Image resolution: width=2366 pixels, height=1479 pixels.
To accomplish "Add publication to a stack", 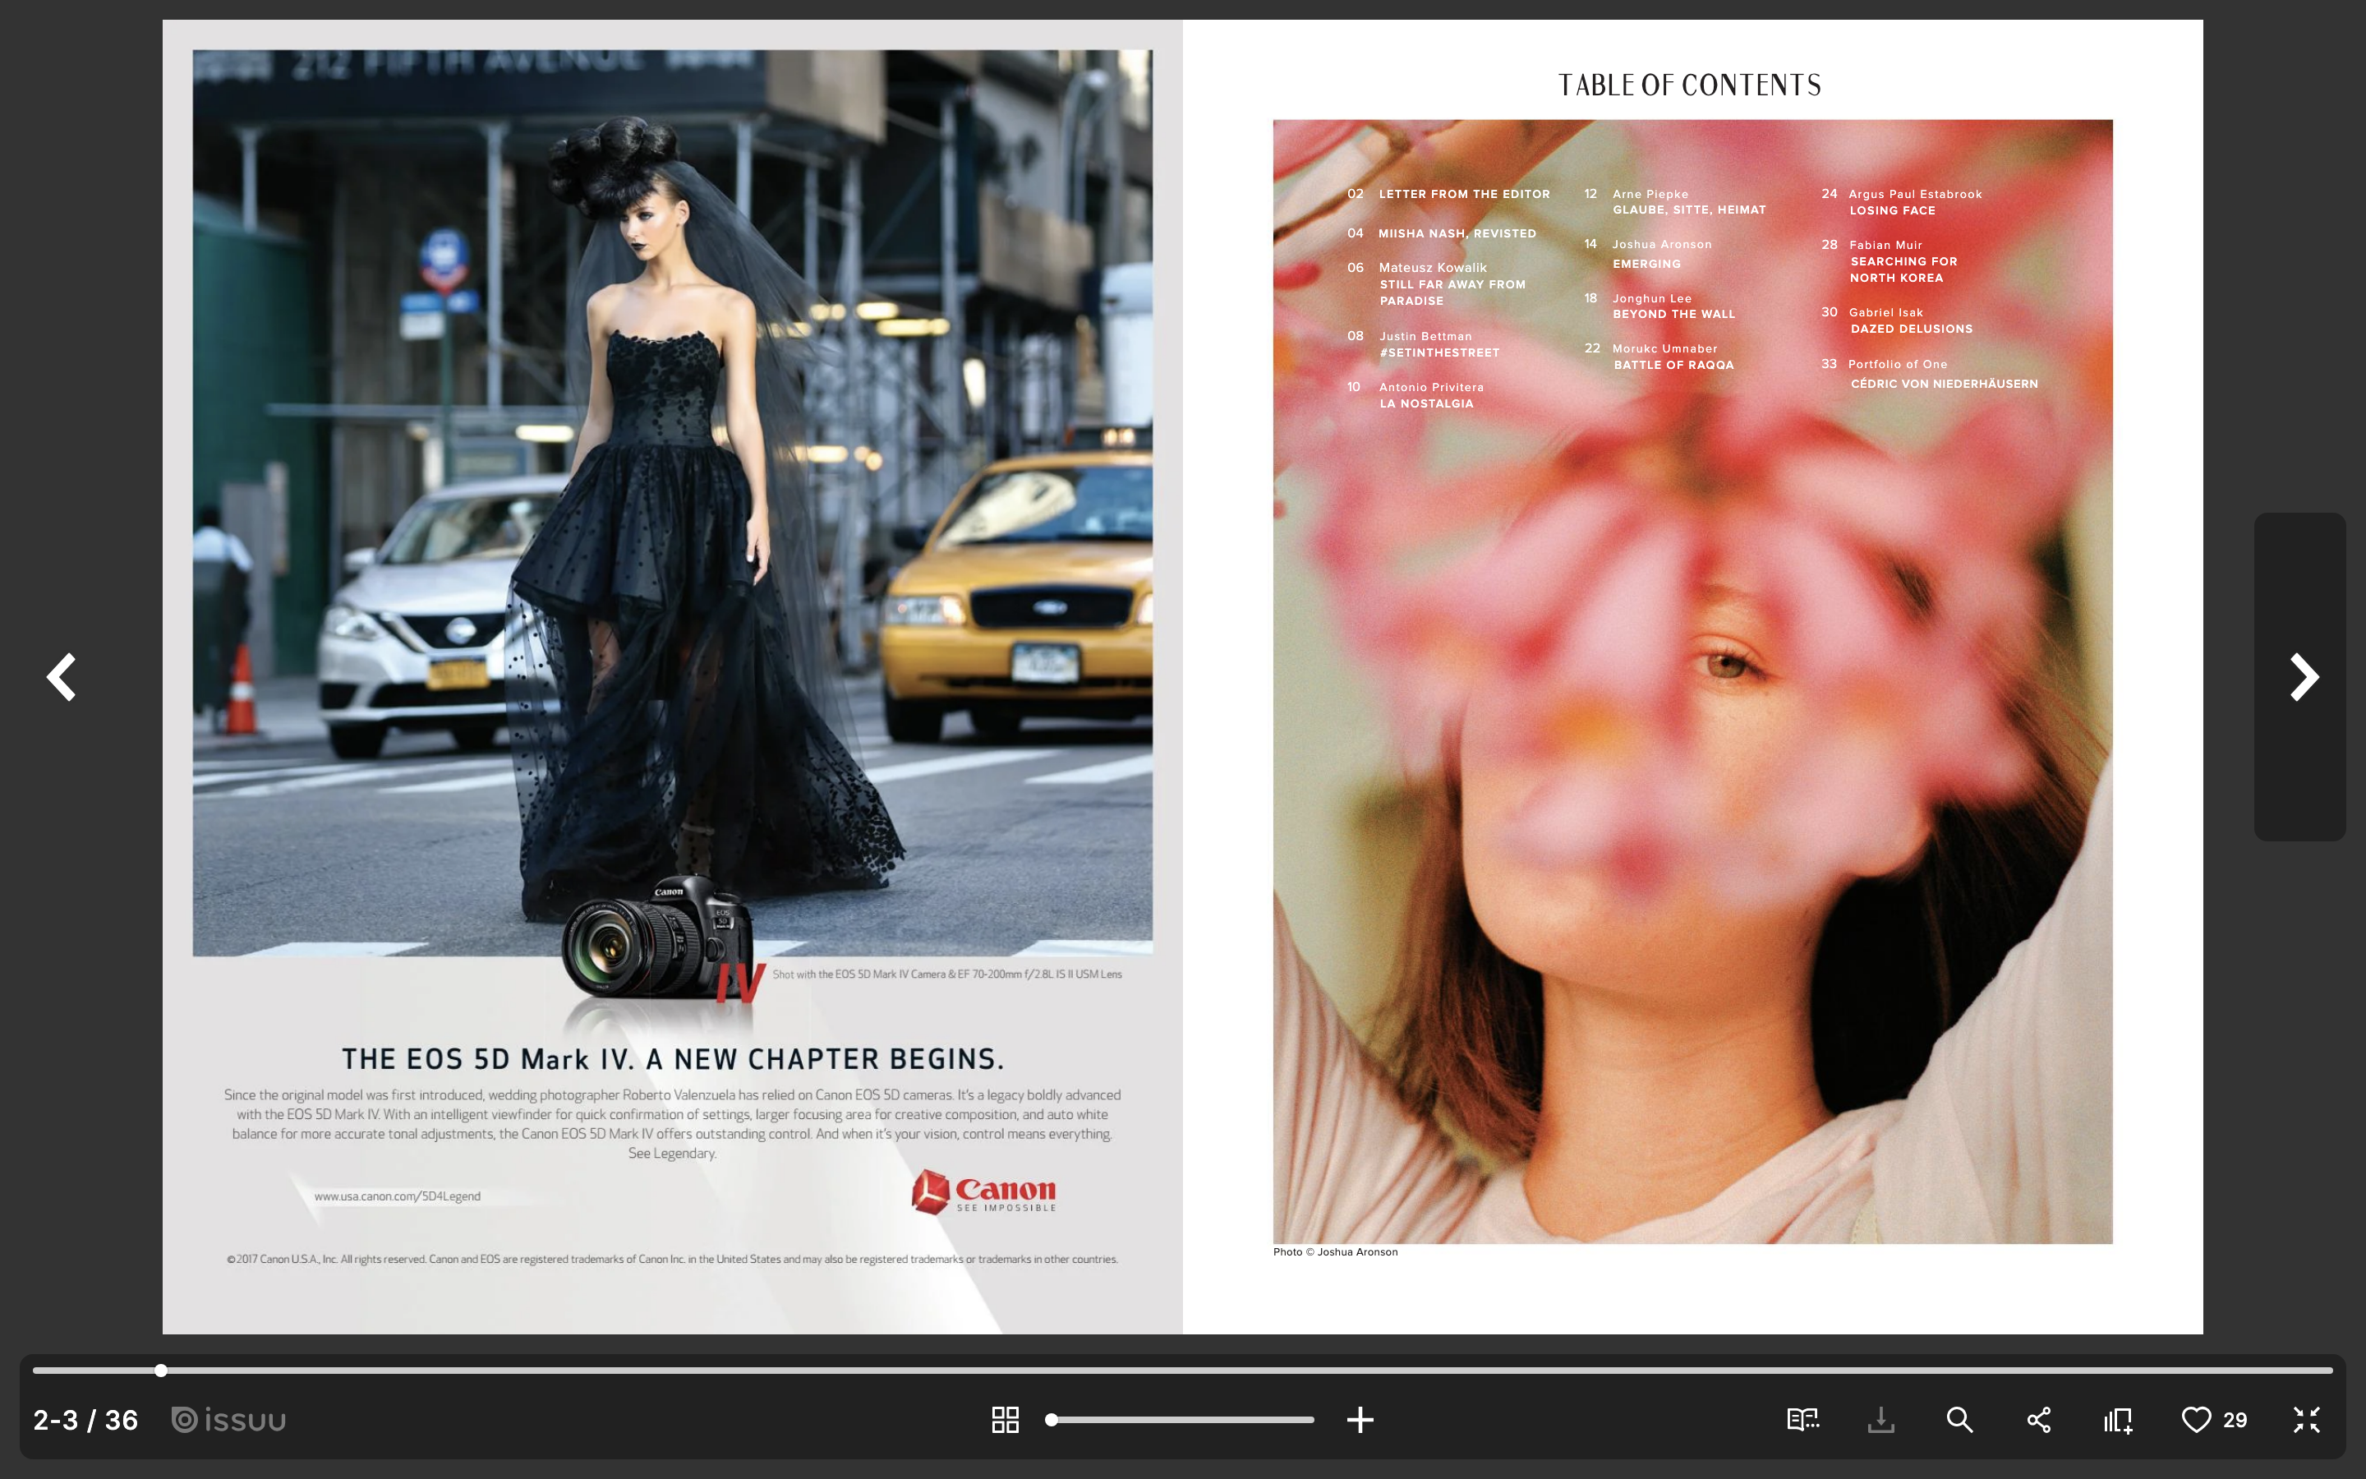I will coord(2118,1419).
